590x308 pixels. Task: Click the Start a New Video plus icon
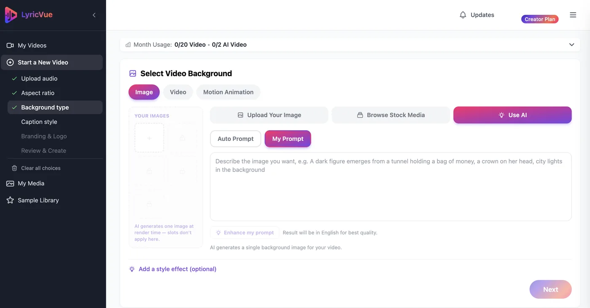[x=10, y=62]
